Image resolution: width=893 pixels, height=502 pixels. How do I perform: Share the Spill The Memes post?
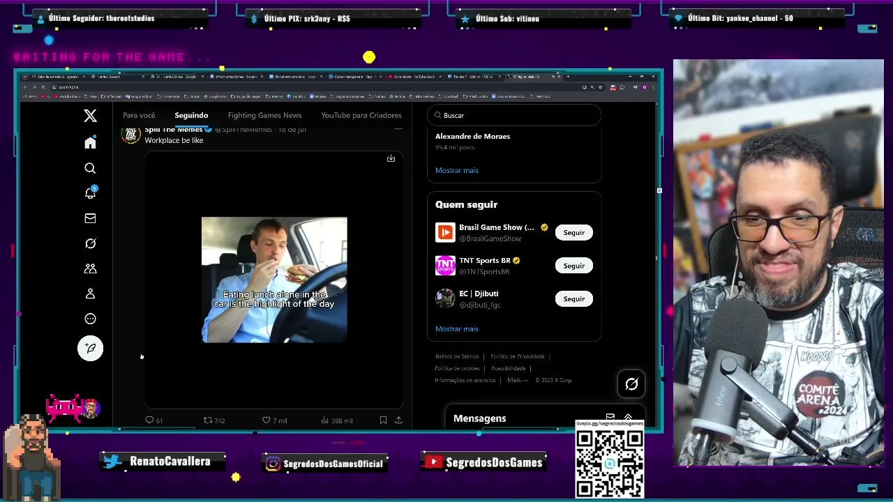click(x=398, y=420)
